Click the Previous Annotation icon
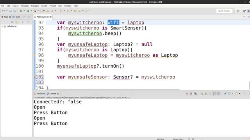 (x=68, y=11)
